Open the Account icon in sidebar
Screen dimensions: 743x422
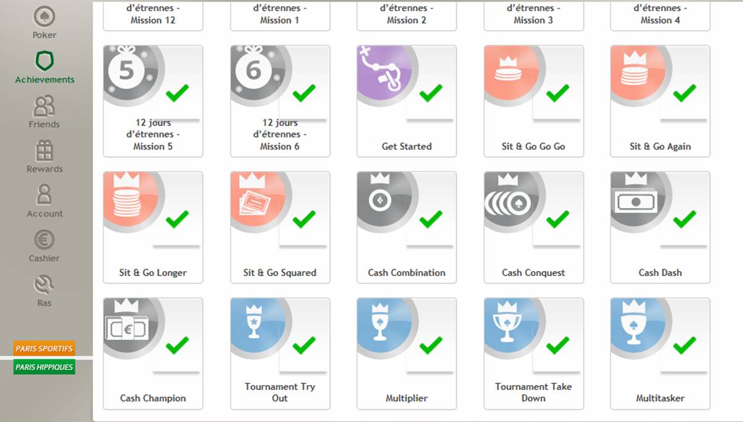[x=44, y=195]
